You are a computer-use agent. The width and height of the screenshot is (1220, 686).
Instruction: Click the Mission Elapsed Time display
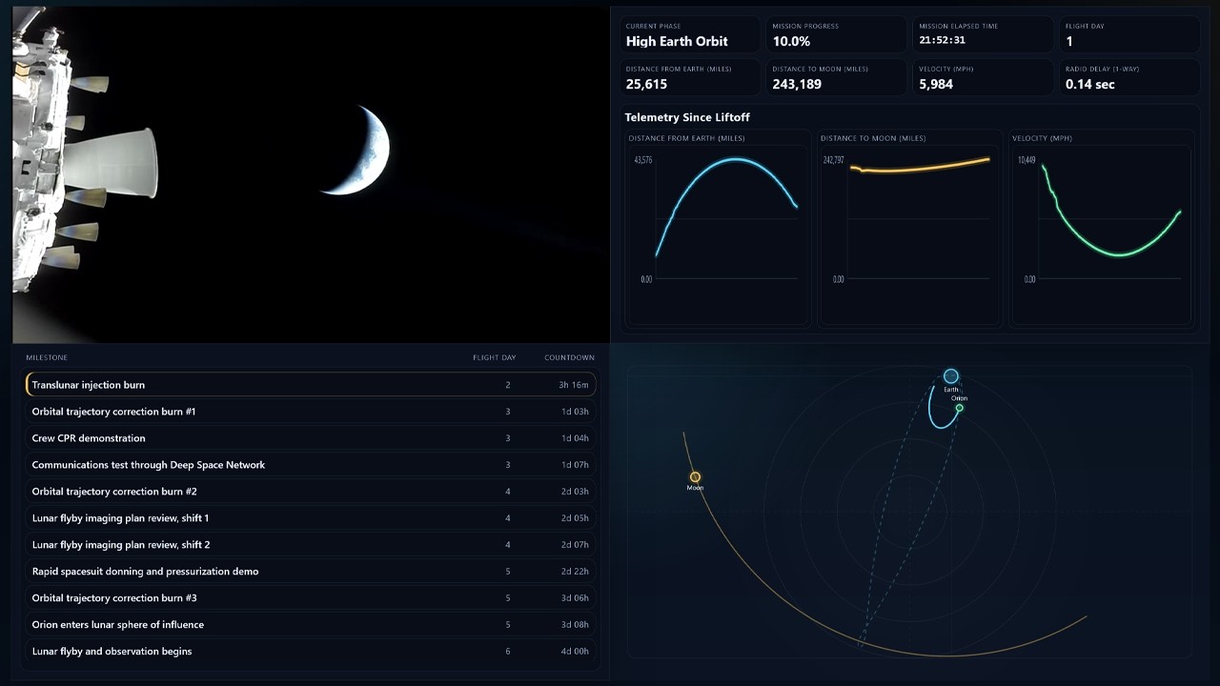[983, 34]
